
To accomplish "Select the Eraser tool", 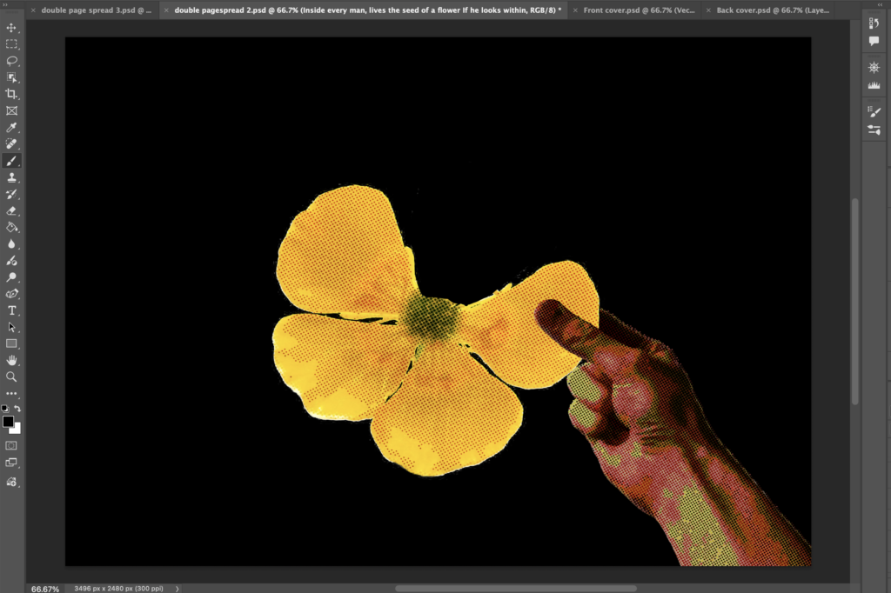I will coord(12,210).
